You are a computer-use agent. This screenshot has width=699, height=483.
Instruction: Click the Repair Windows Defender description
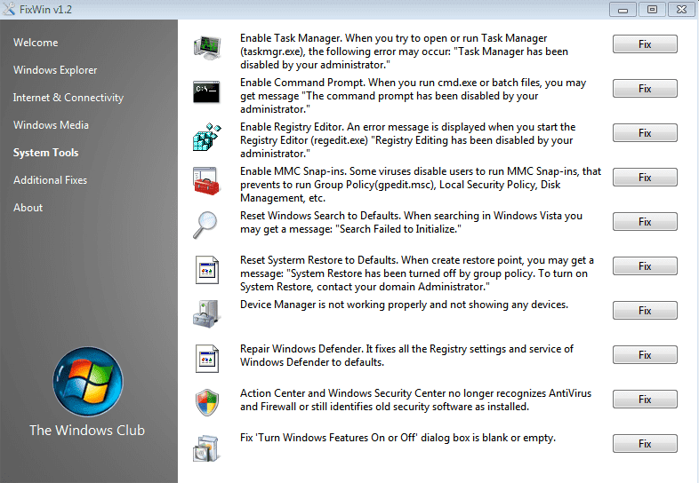coord(406,355)
